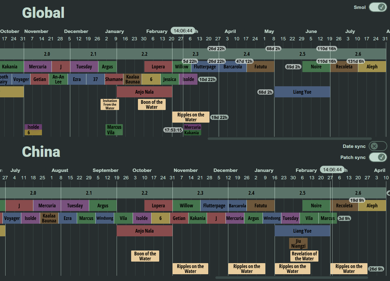Click the 19d 22h countdown badge
The height and width of the screenshot is (281, 390).
(219, 117)
